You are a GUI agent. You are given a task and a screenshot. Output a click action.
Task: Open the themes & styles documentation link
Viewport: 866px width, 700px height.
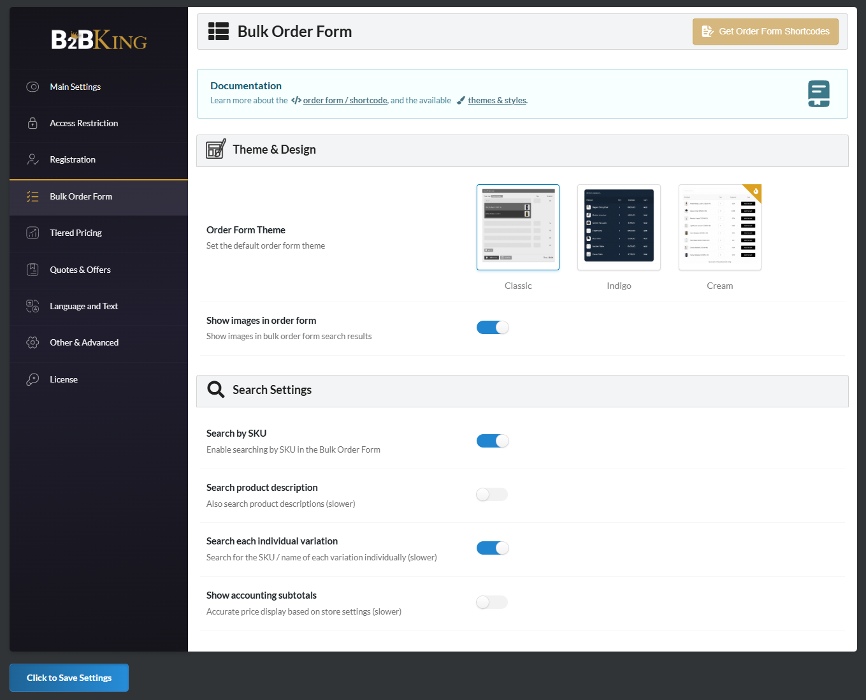[x=496, y=101]
